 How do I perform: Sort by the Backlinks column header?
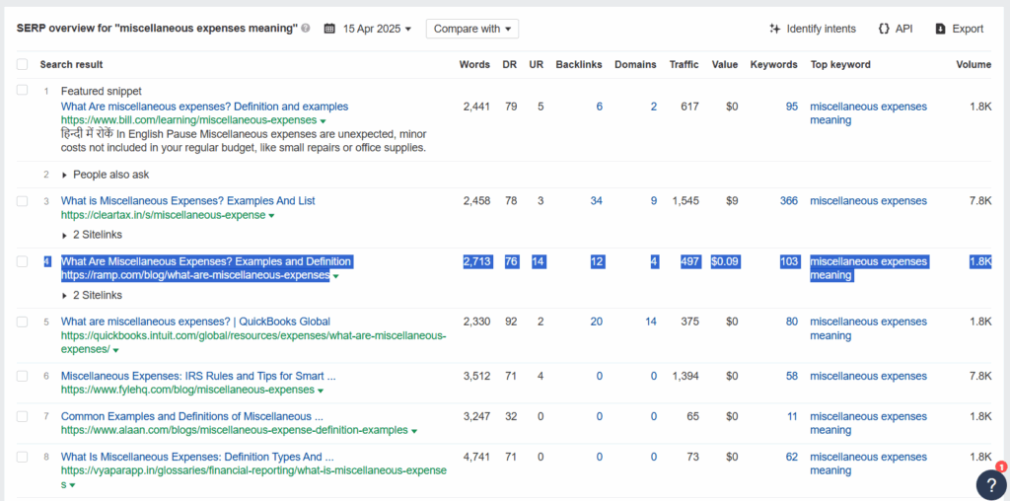[578, 64]
